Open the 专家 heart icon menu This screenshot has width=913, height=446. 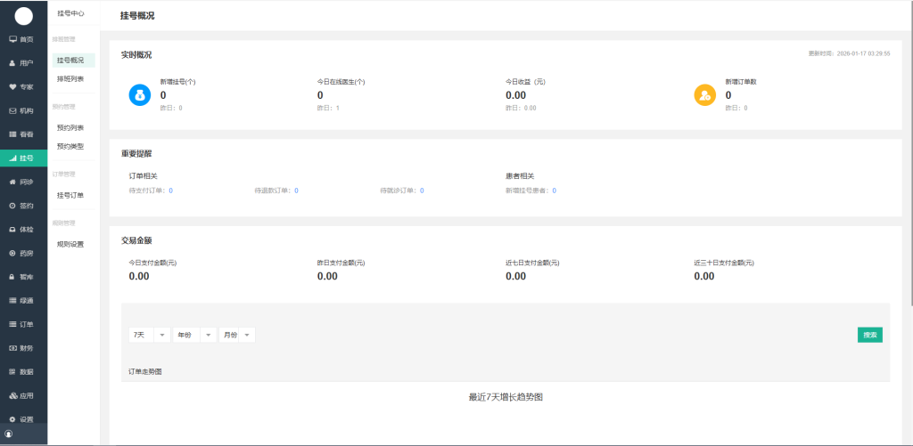tap(13, 86)
